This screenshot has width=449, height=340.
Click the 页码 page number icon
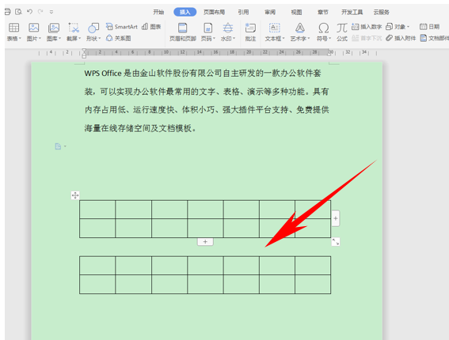[x=208, y=28]
